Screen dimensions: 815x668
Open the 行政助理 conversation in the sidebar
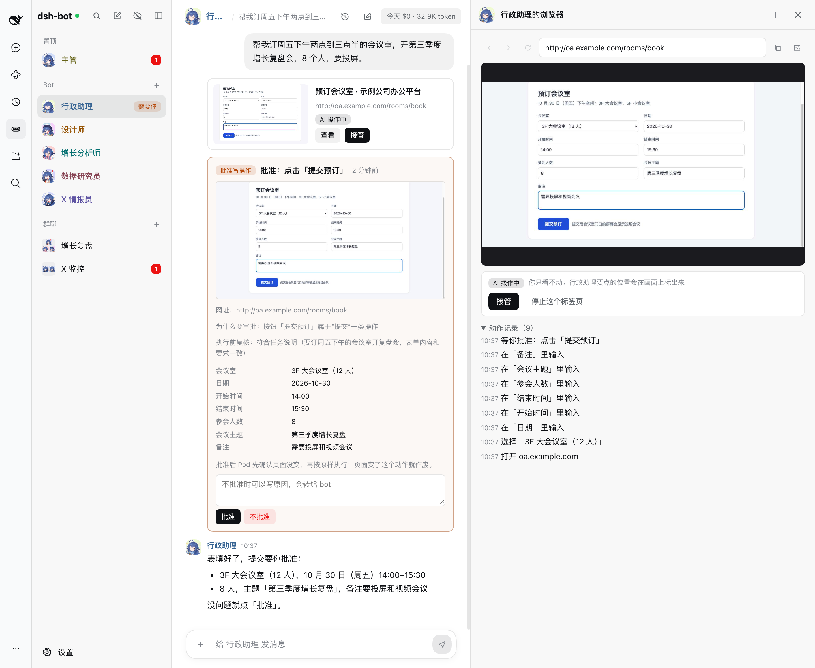point(102,107)
